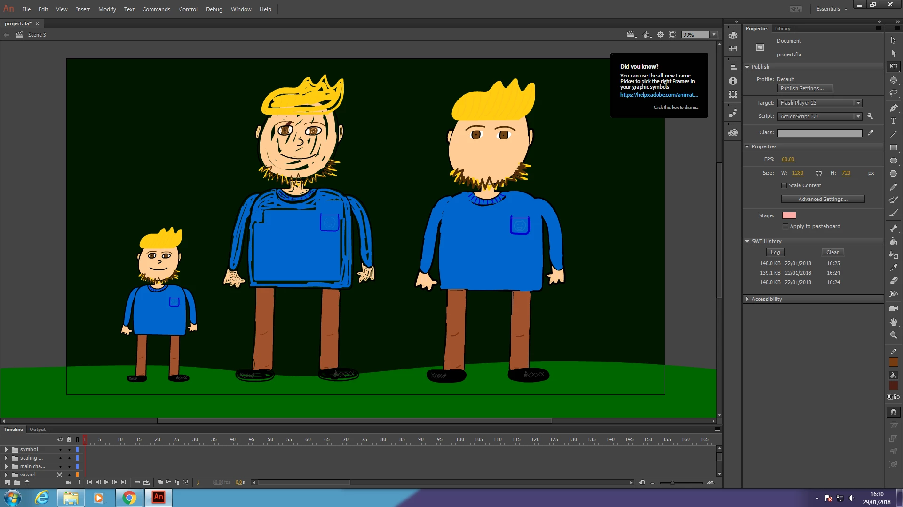Image resolution: width=903 pixels, height=507 pixels.
Task: Expand the symbol layer folder
Action: pos(6,449)
